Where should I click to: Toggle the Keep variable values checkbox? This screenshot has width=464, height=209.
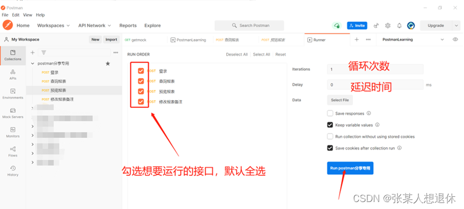click(330, 125)
